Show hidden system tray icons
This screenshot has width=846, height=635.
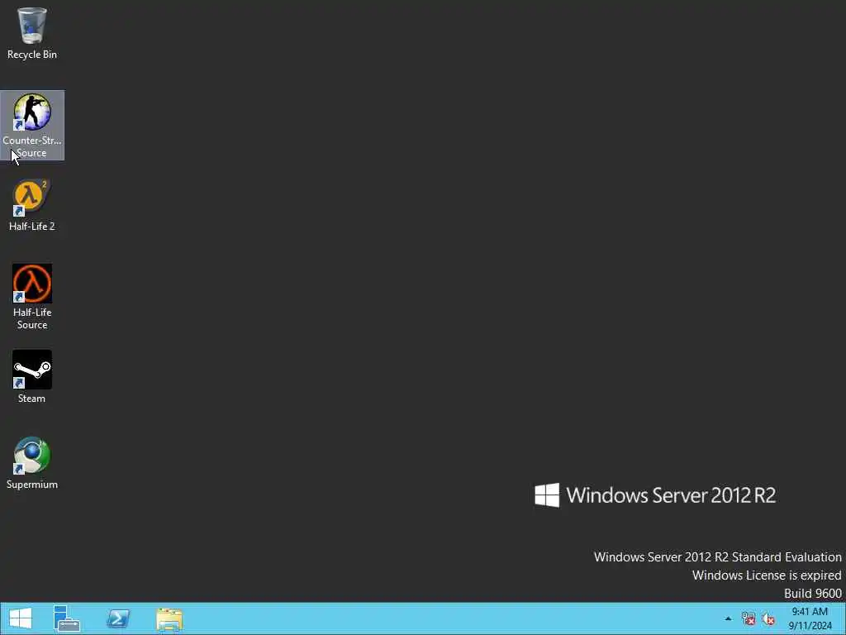pyautogui.click(x=728, y=618)
